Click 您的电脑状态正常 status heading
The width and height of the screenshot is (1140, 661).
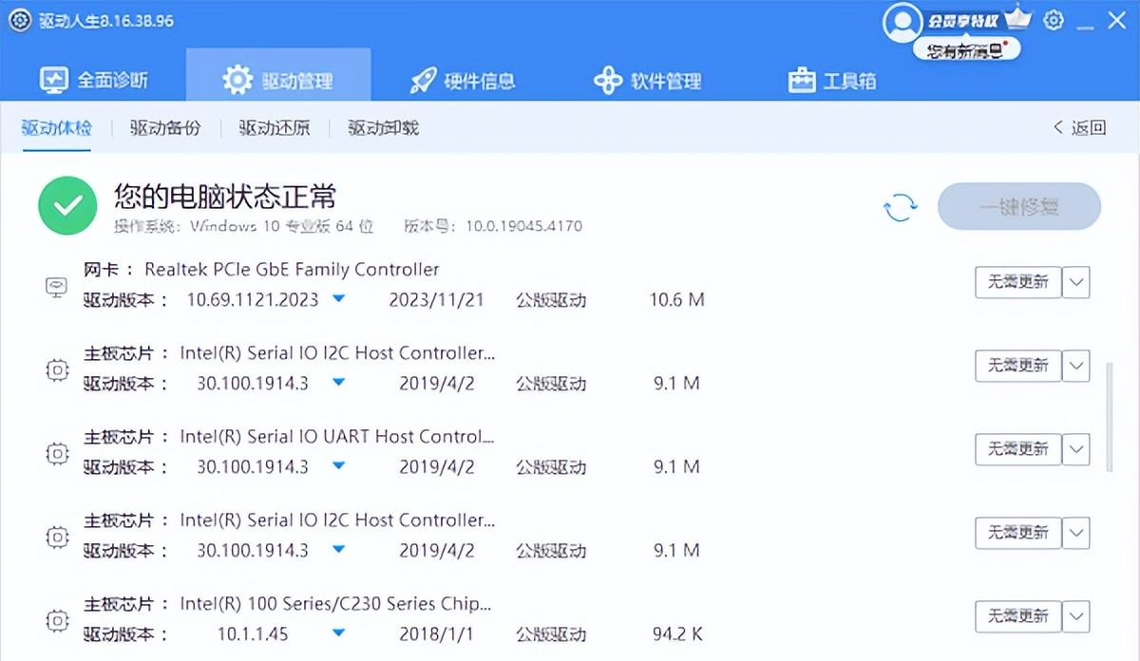[225, 197]
